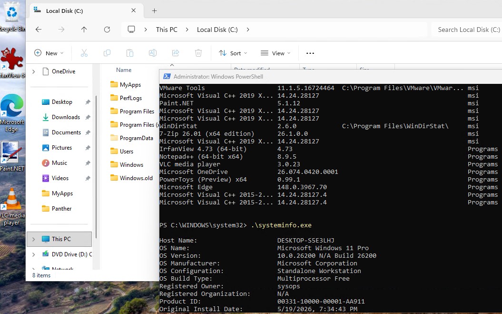
Task: Expand the OneDrive tree node
Action: coord(34,71)
